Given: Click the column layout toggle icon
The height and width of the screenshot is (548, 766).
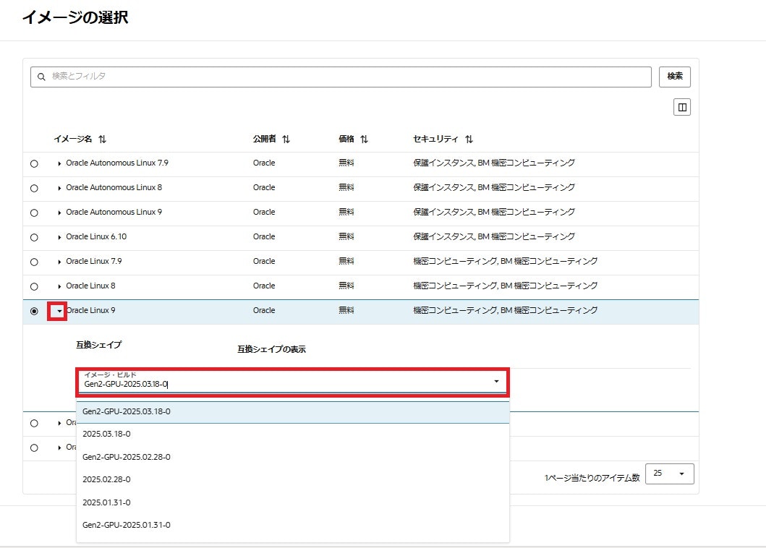Looking at the screenshot, I should 682,107.
